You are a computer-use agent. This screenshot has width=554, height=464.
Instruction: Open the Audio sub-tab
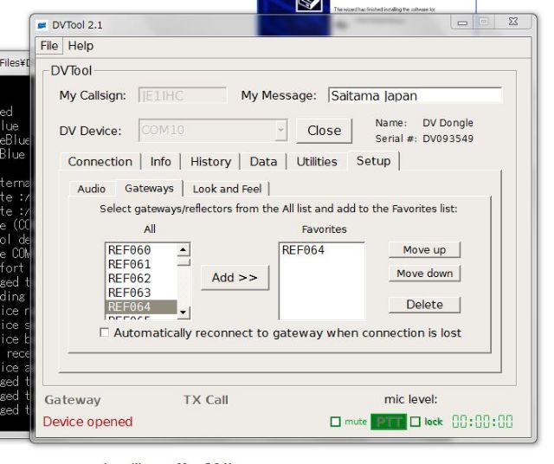(91, 189)
